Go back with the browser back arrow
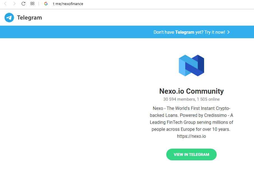The height and width of the screenshot is (169, 254). coord(5,4)
